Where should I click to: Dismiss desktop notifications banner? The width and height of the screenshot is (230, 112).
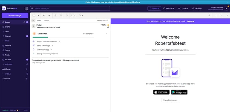228,2
